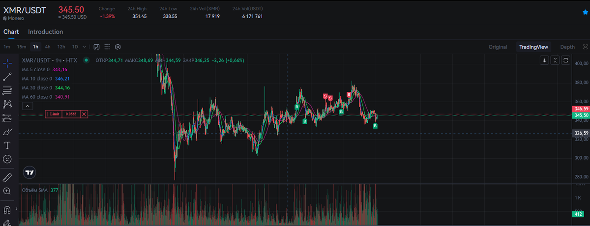590x226 pixels.
Task: Switch to 4h timeframe
Action: click(x=48, y=47)
